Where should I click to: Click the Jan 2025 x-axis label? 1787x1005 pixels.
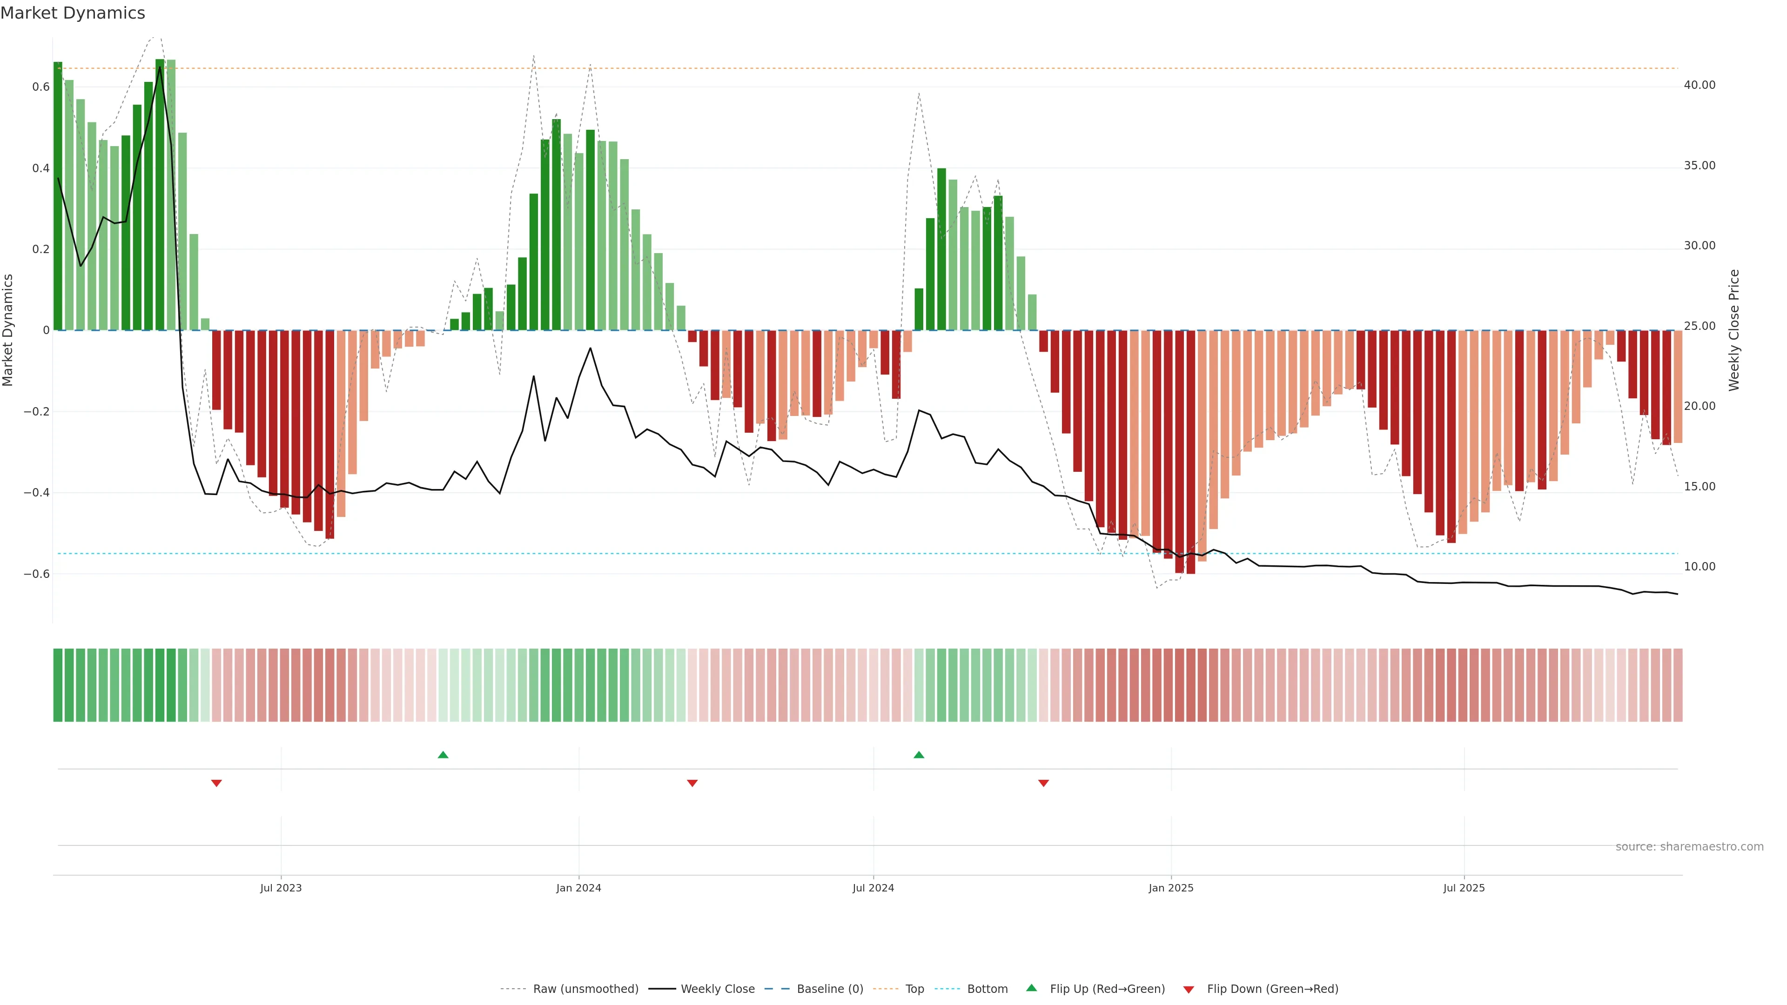tap(1171, 888)
